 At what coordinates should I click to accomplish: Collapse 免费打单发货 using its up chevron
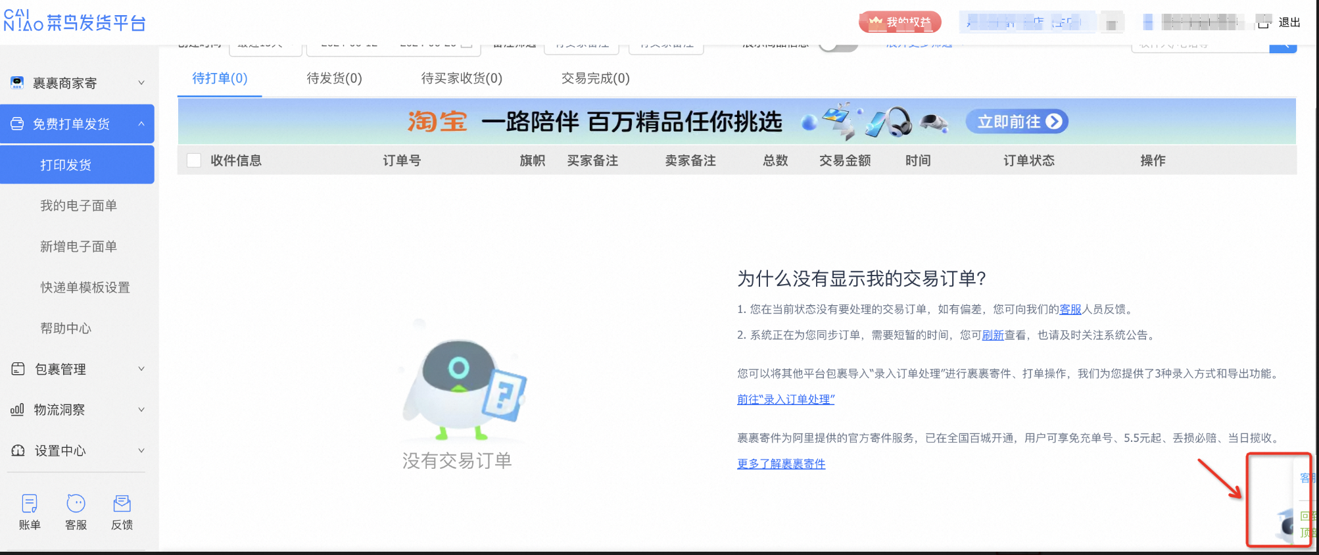[x=141, y=124]
